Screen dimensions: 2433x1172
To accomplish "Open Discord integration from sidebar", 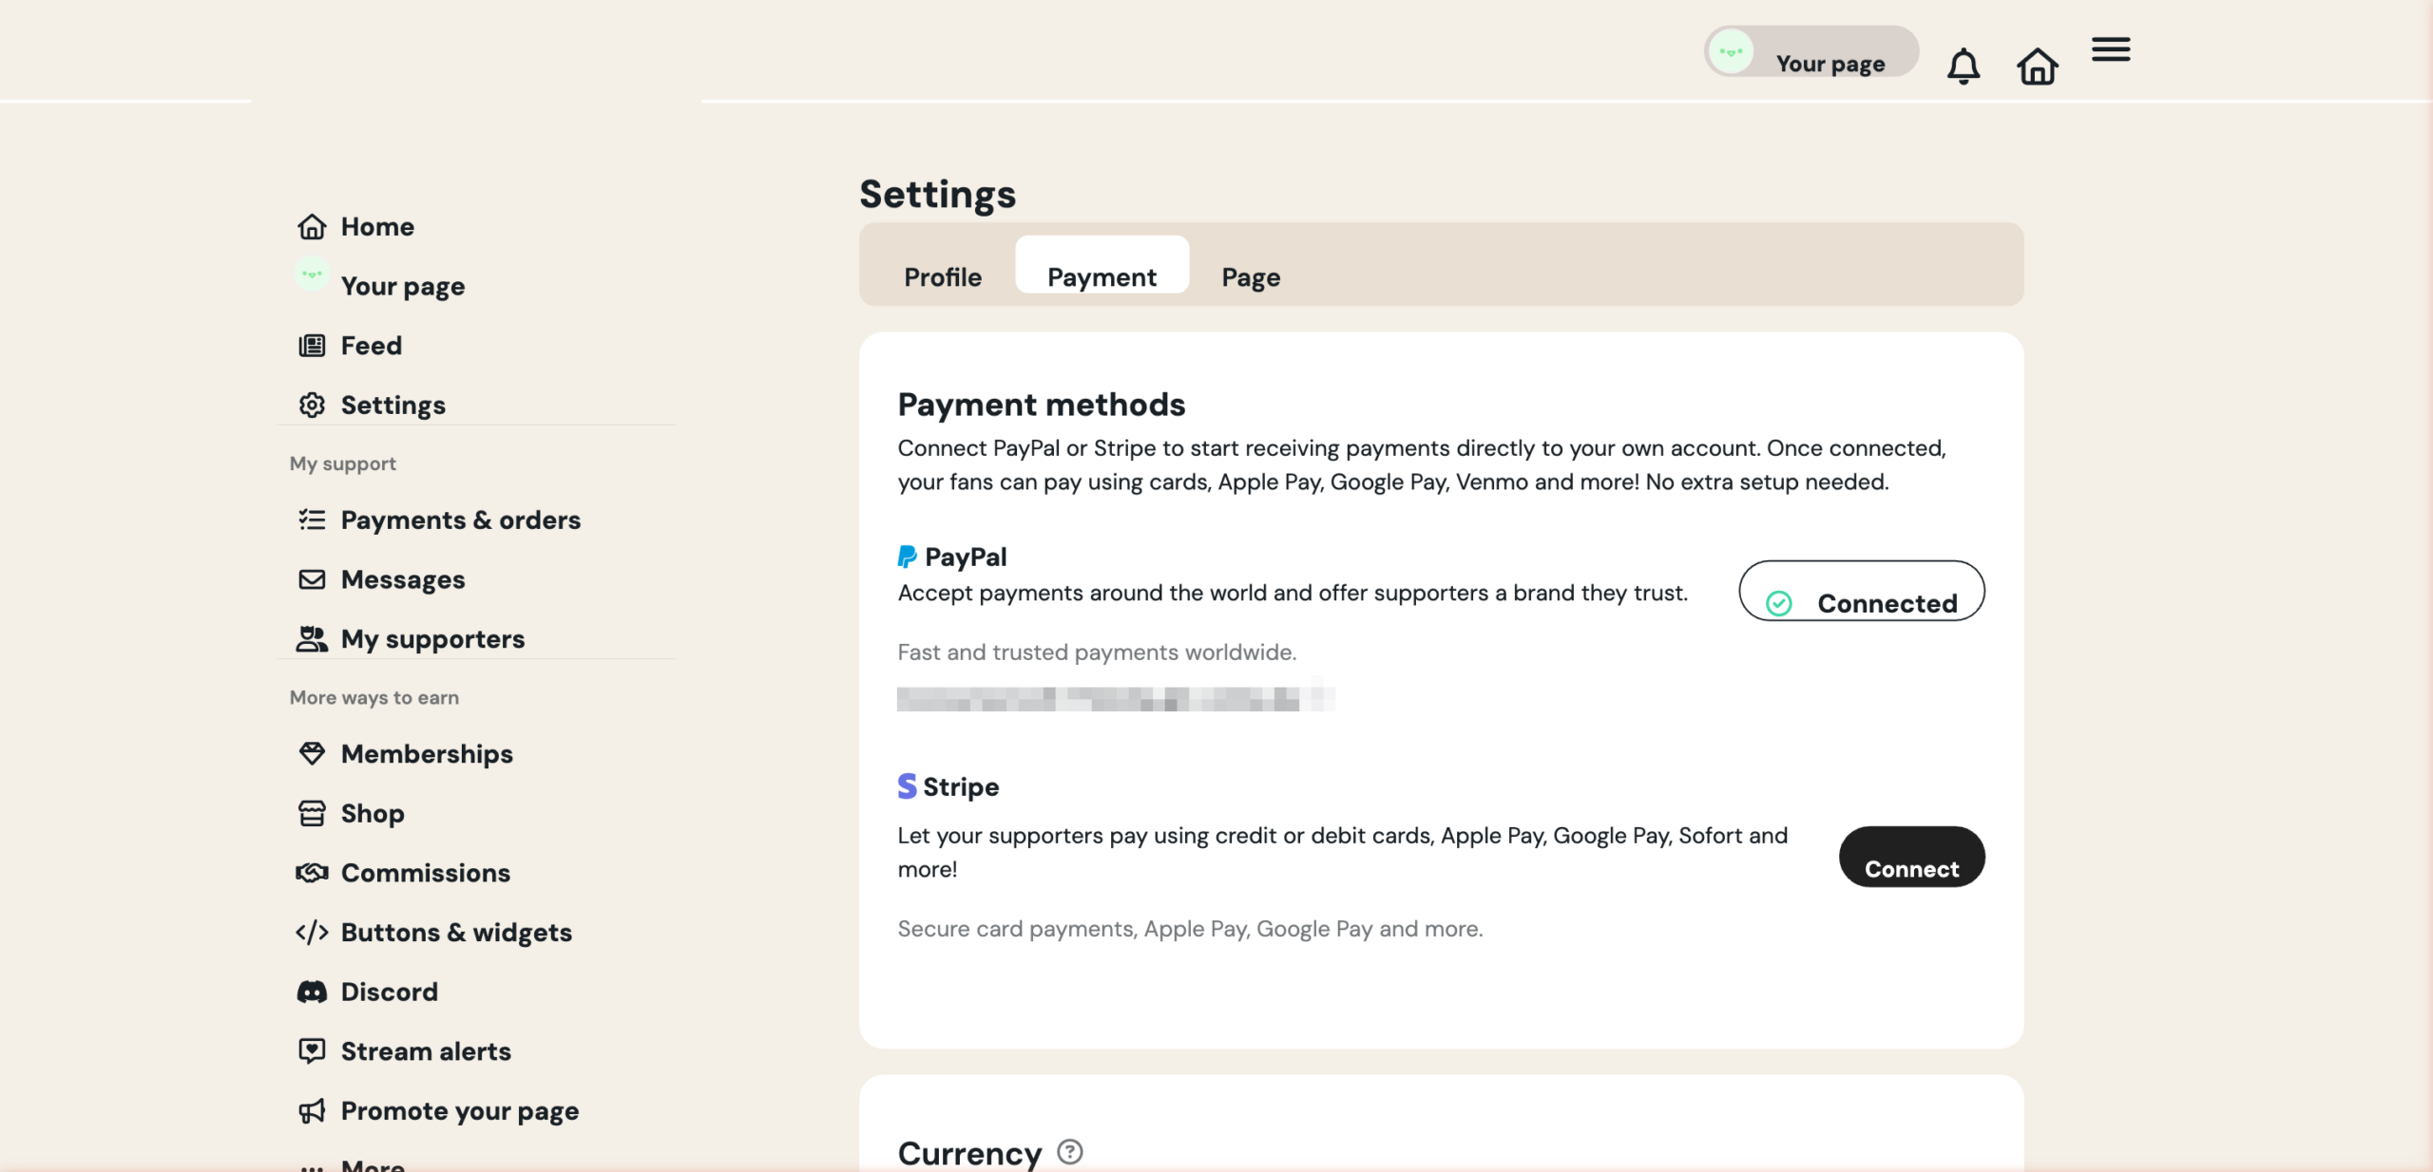I will tap(389, 992).
